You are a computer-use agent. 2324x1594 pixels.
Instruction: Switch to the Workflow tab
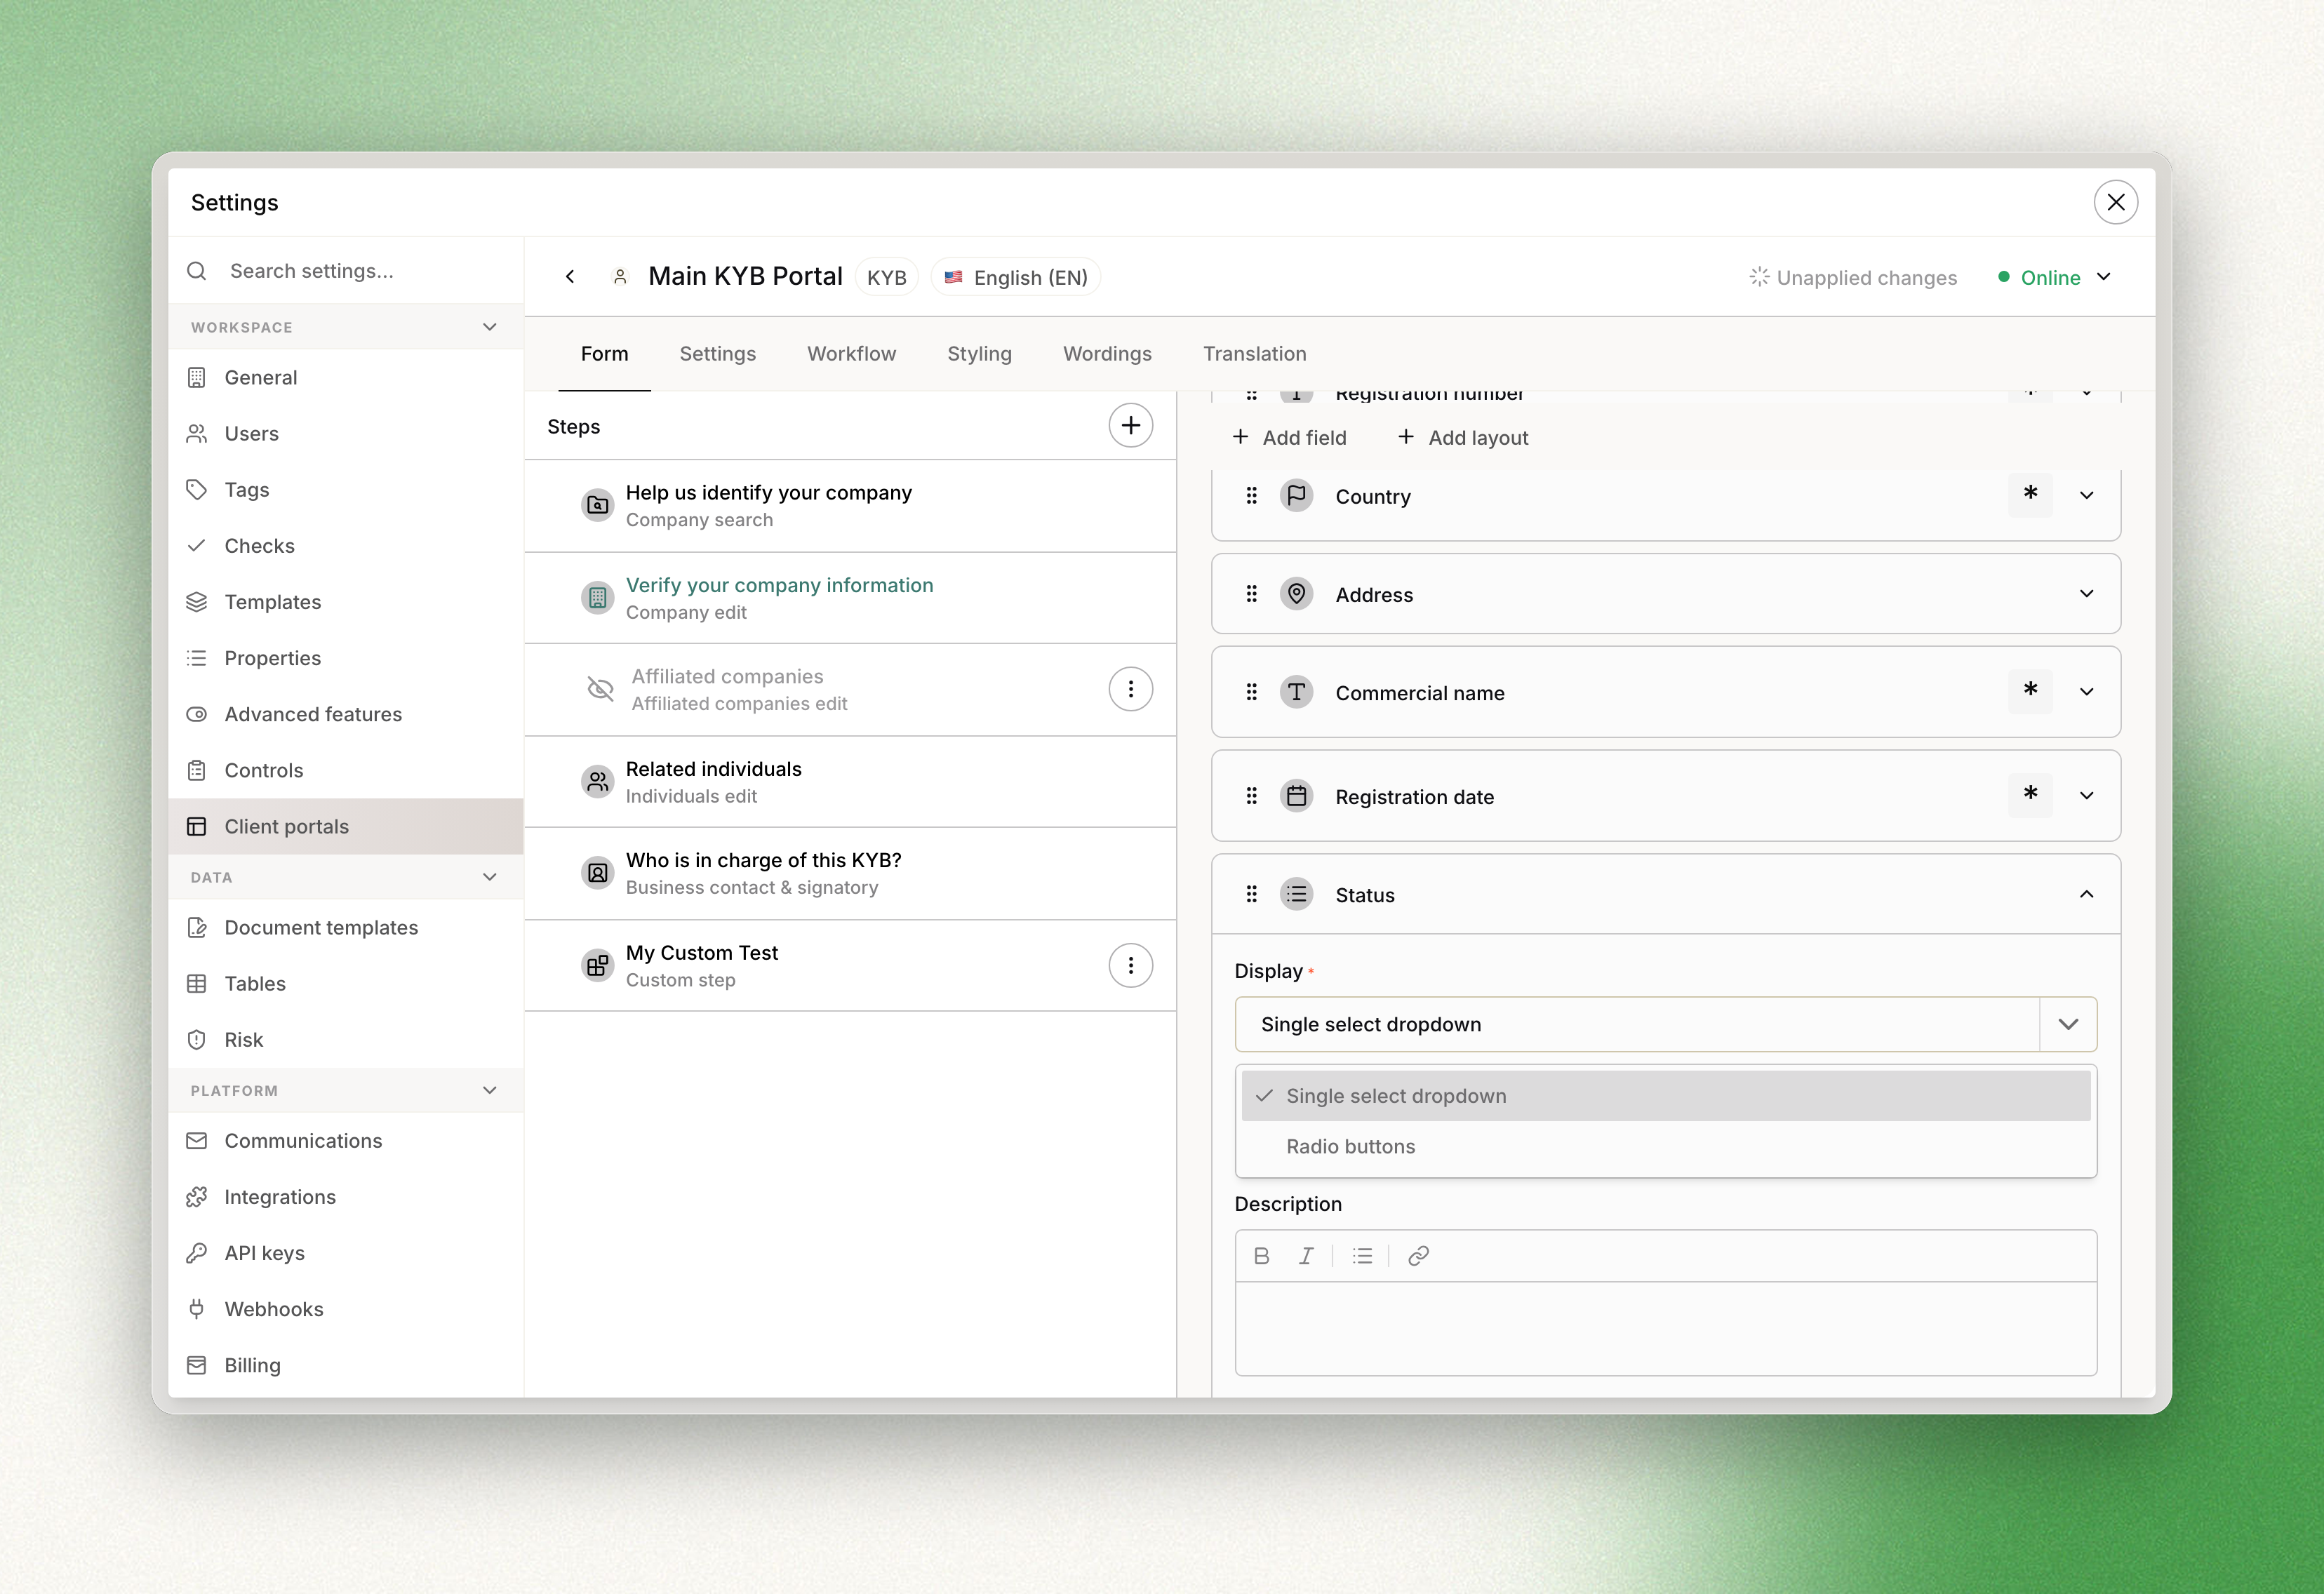851,354
